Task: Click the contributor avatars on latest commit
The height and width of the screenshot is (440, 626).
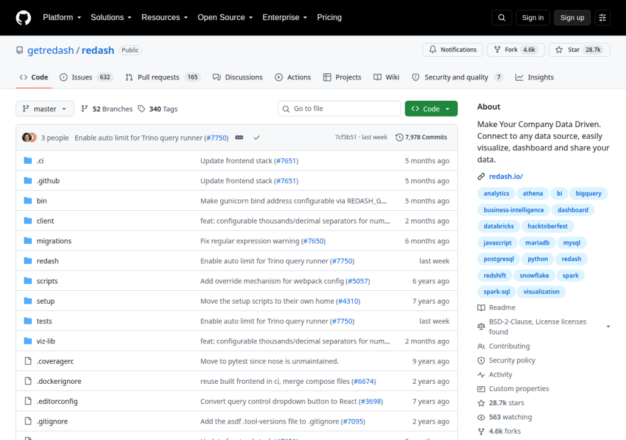Action: click(x=29, y=137)
